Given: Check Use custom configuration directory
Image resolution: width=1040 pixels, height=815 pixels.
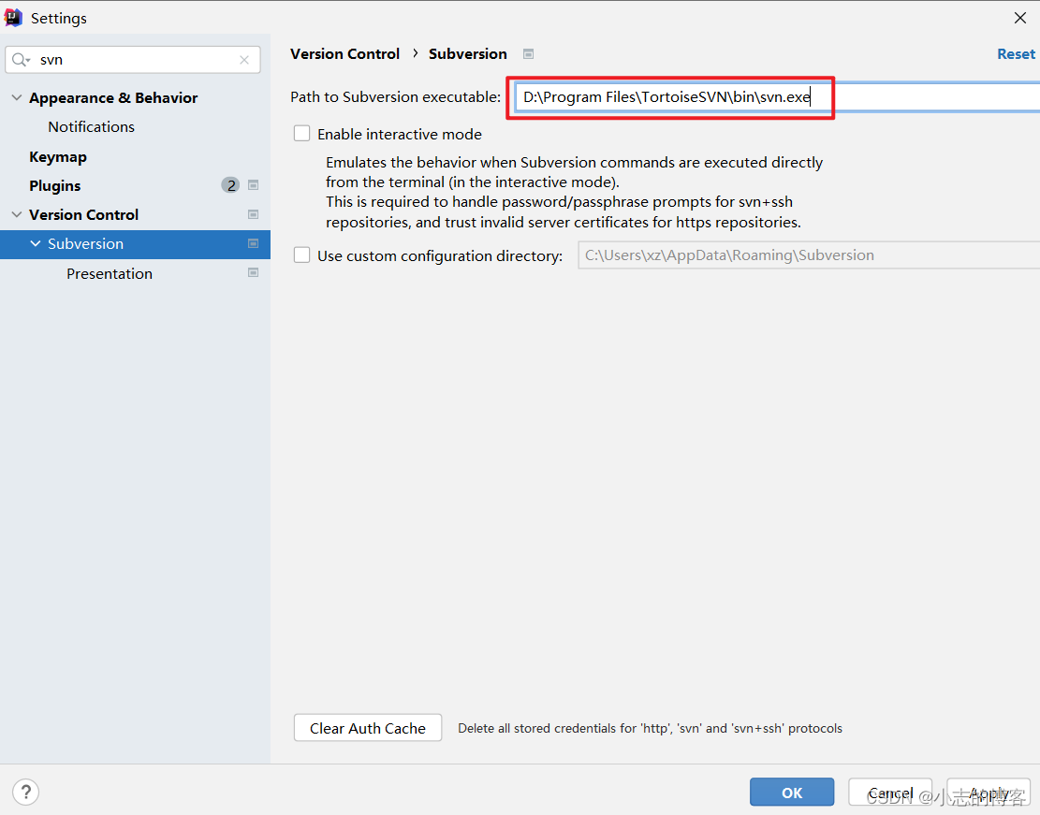Looking at the screenshot, I should click(x=301, y=255).
